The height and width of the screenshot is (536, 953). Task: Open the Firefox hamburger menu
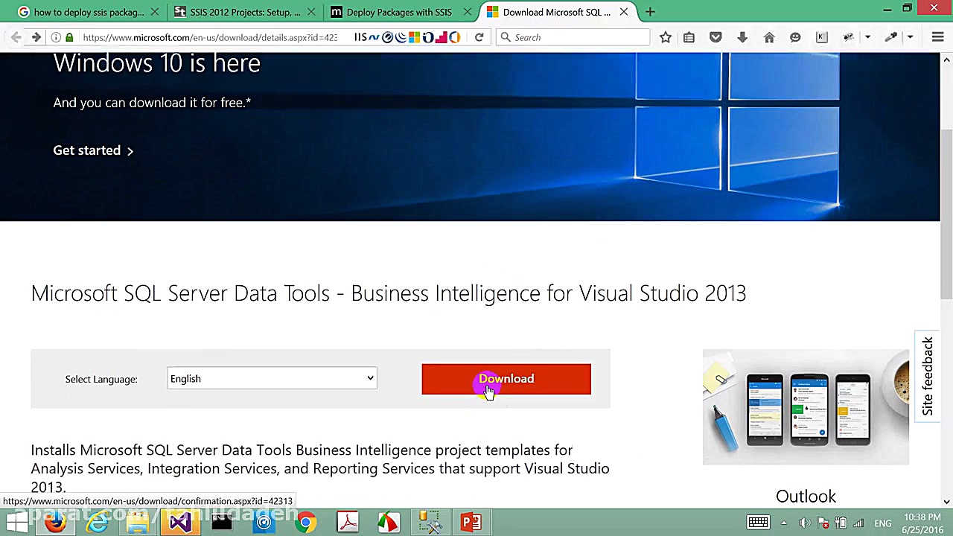(937, 37)
